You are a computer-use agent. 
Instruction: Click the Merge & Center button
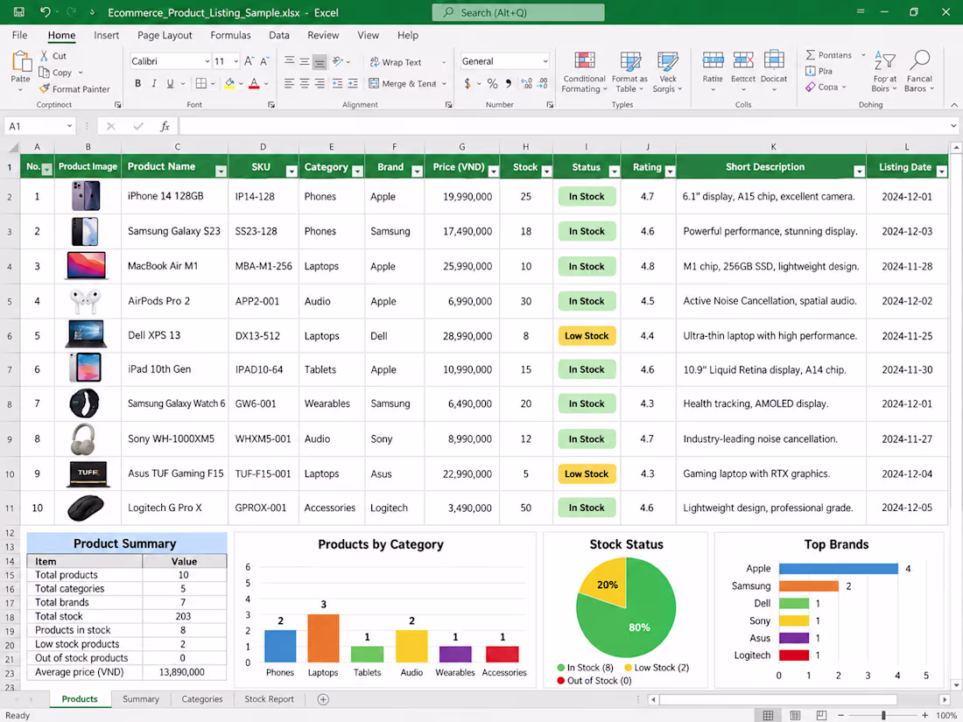coord(403,83)
